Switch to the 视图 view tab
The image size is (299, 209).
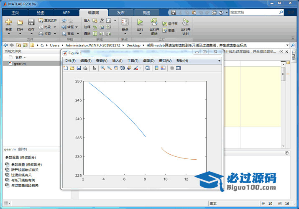[x=146, y=13]
